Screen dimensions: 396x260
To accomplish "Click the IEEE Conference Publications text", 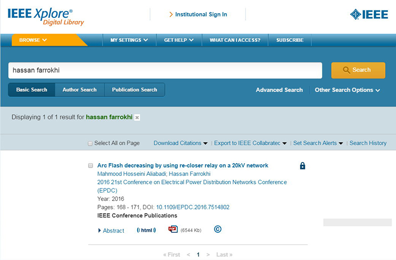I will pyautogui.click(x=137, y=216).
